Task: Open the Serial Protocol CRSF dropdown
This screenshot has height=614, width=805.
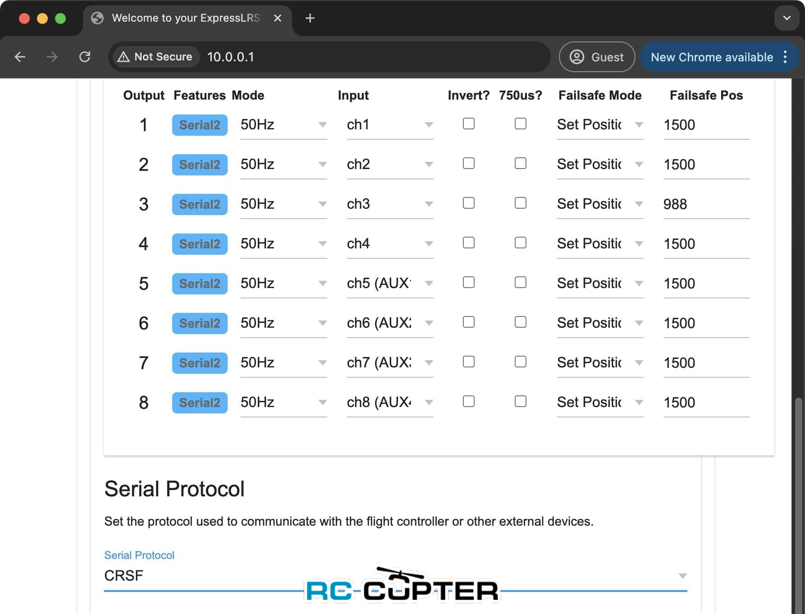Action: coord(395,576)
